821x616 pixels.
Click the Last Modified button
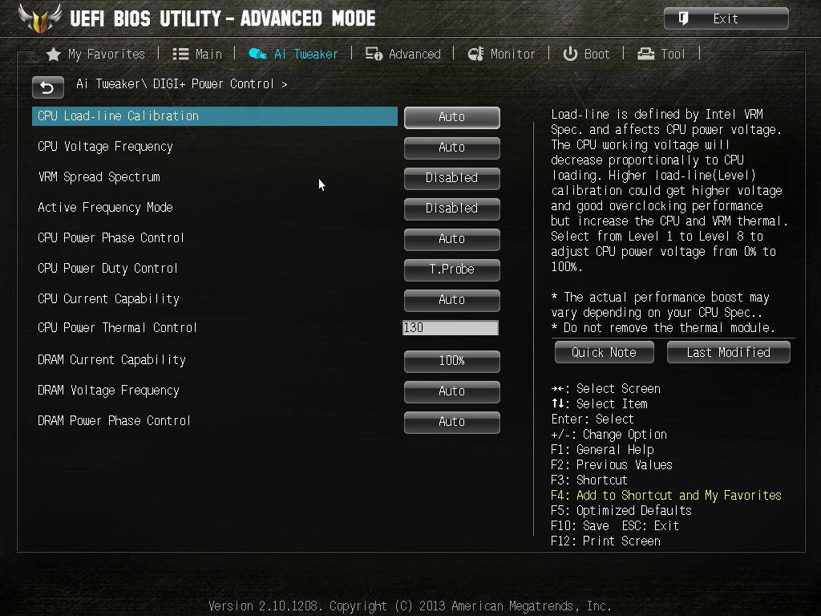pos(728,353)
